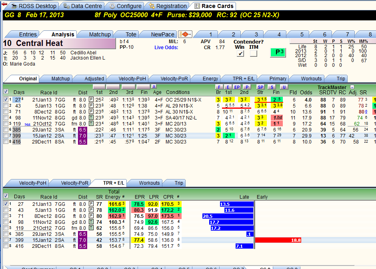The image size is (376, 269).
Task: Check the 5Jan13 1GG race line checkbox
Action: pyautogui.click(x=6, y=106)
